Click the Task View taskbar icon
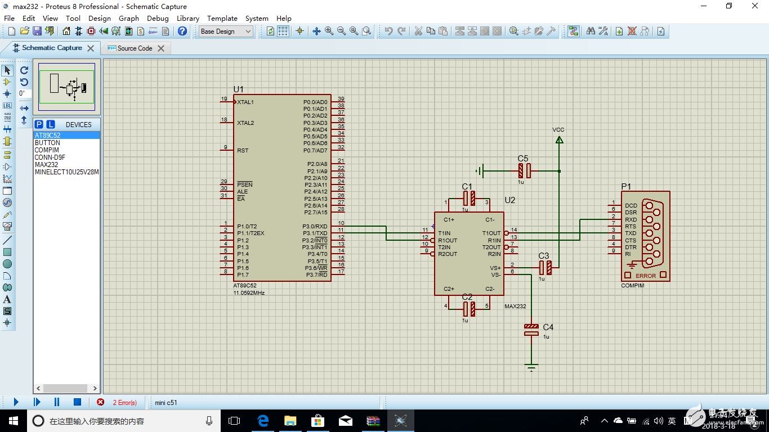Viewport: 769px width, 432px height. coord(234,420)
